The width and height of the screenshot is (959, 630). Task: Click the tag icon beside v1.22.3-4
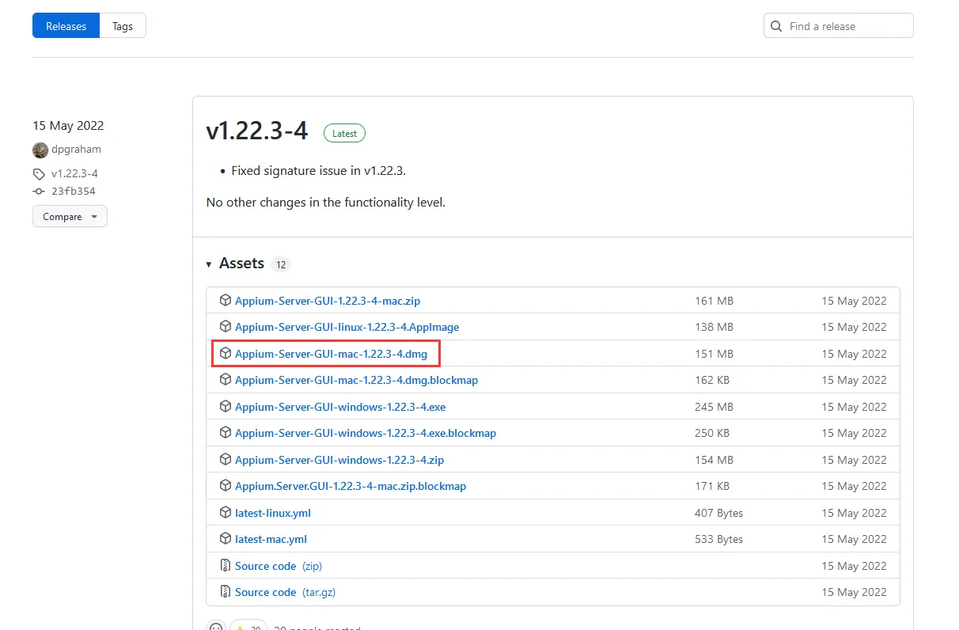click(39, 173)
